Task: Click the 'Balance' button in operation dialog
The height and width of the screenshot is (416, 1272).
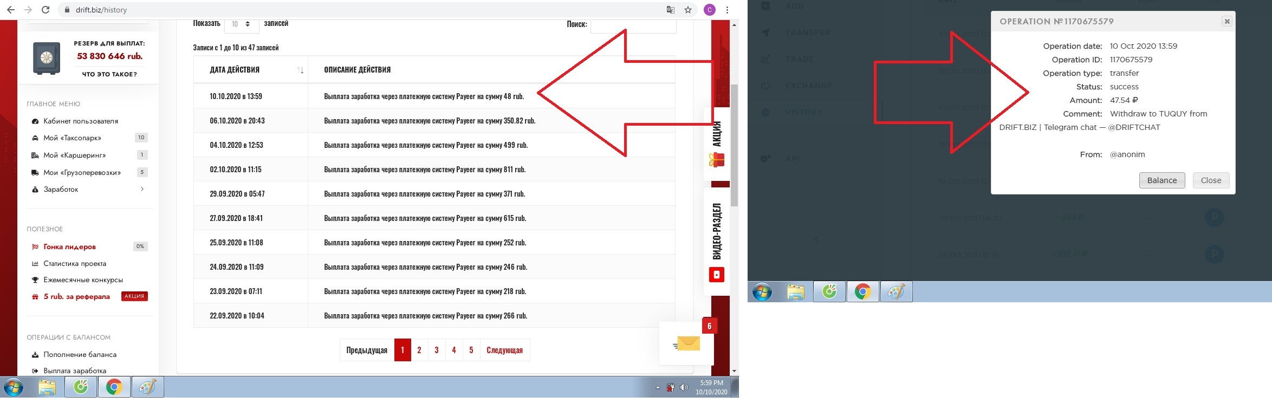Action: pos(1162,180)
